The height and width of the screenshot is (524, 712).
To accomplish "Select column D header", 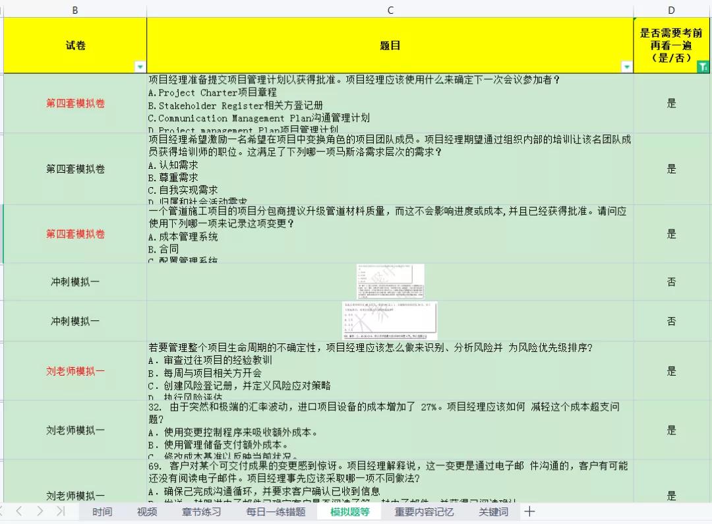I will [671, 10].
